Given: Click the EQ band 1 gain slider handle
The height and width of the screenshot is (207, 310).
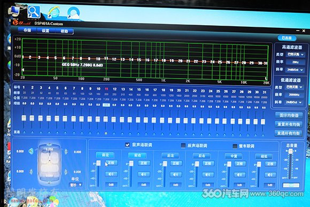Looking at the screenshot, I should [x=24, y=118].
